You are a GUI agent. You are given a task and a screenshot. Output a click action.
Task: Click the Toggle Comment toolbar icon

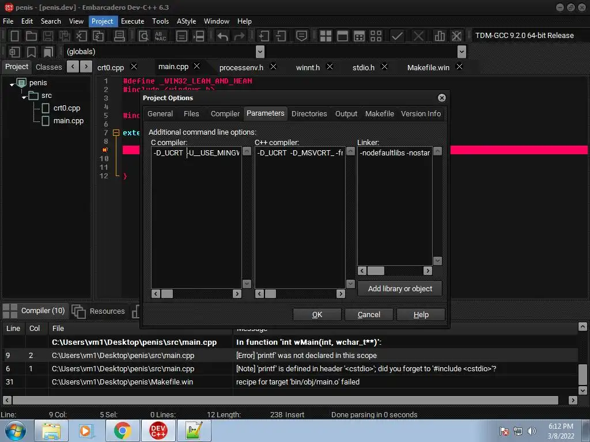coord(301,36)
